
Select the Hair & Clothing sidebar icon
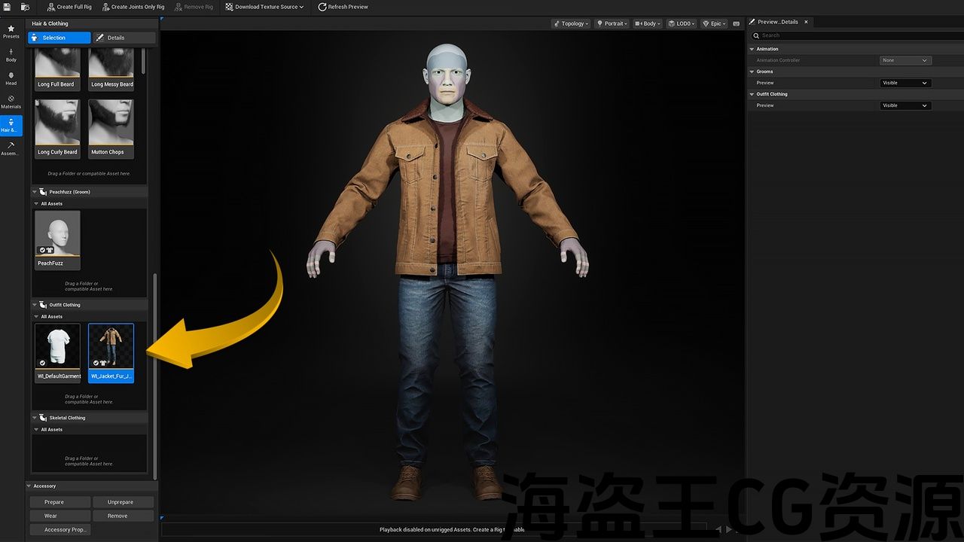click(x=11, y=125)
